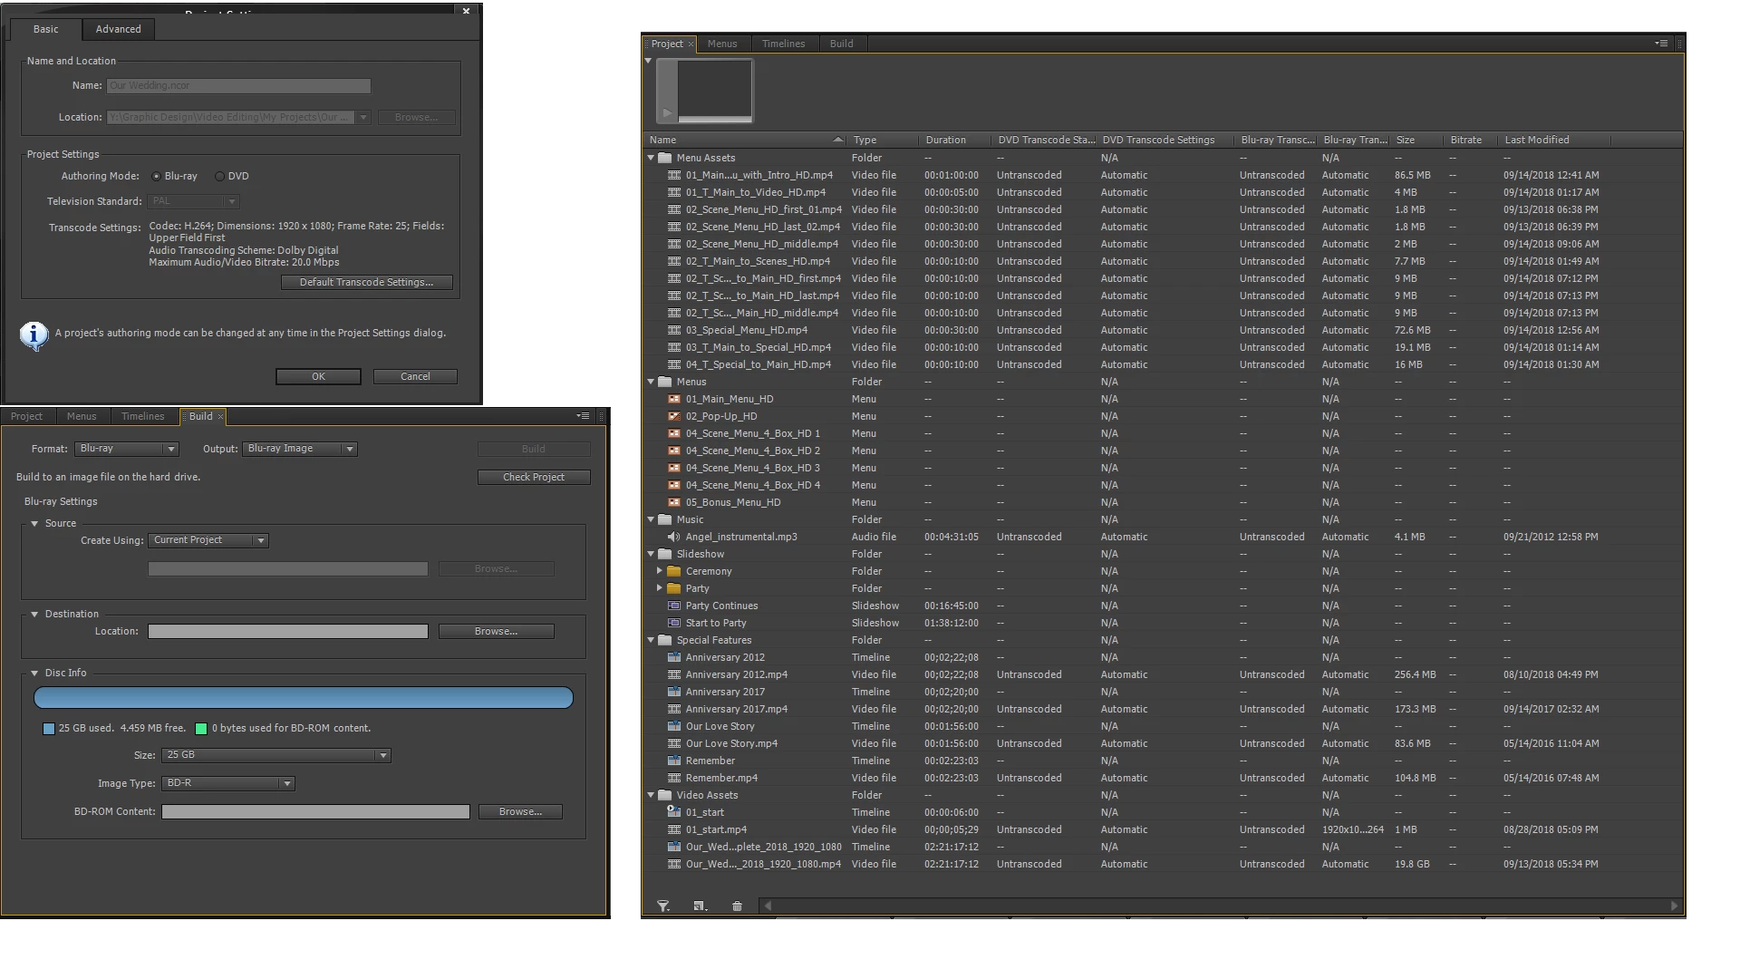Click the blue disc usage bar
This screenshot has width=1740, height=979.
pyautogui.click(x=304, y=698)
